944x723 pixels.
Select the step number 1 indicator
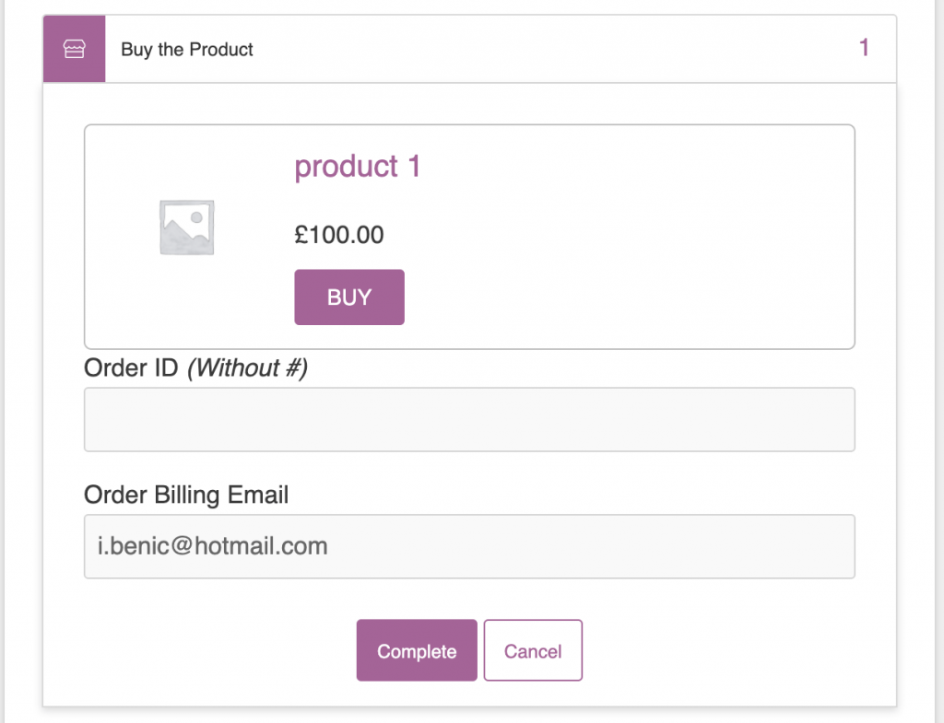click(x=864, y=48)
